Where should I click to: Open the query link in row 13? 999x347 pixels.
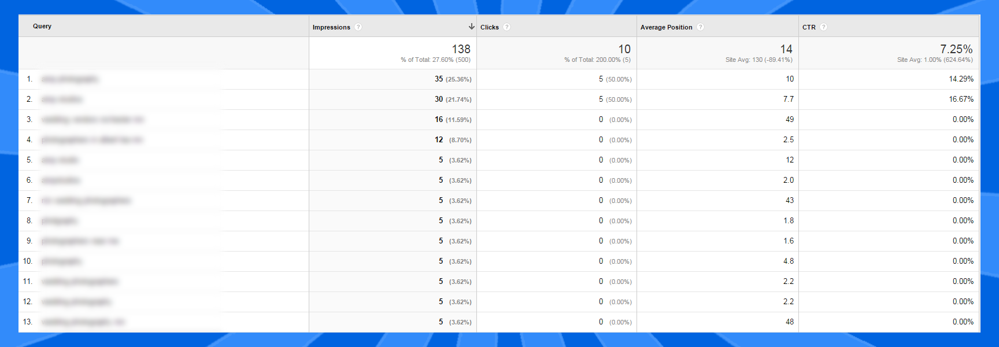[83, 322]
